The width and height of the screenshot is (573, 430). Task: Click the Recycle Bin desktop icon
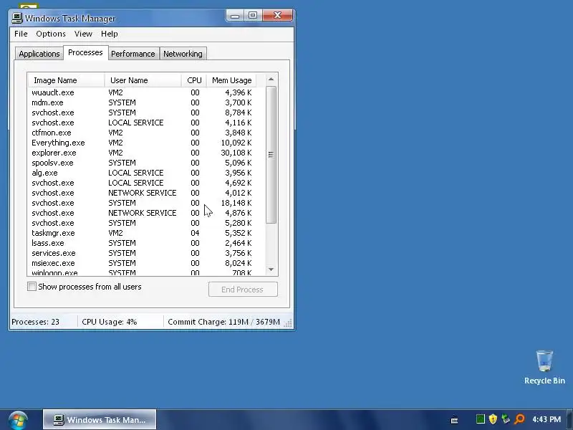[544, 368]
